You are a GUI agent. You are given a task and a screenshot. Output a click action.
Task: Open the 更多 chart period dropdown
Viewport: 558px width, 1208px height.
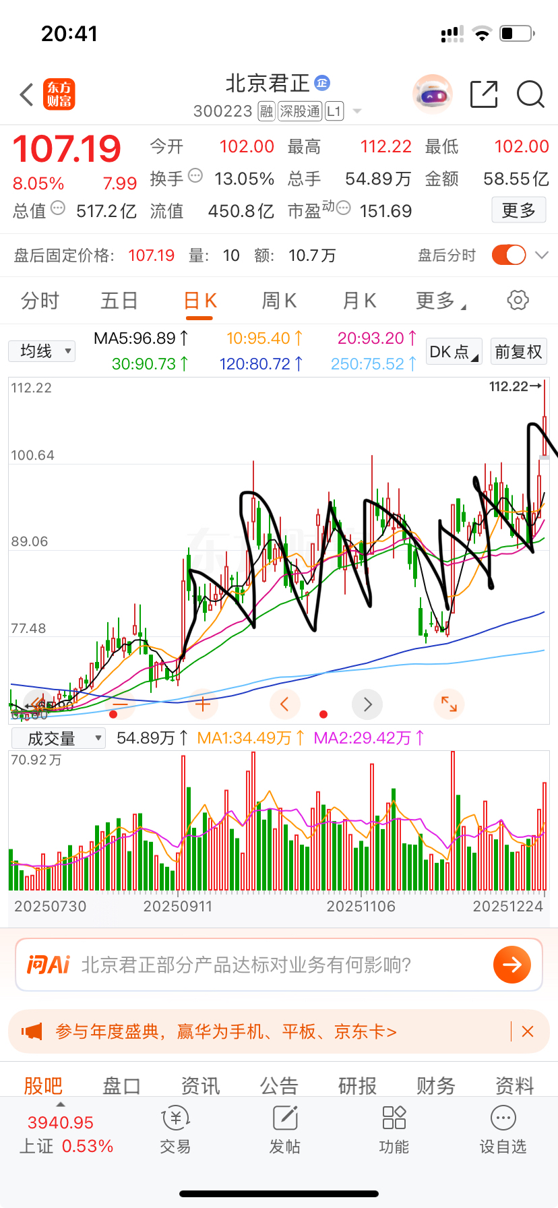pos(441,301)
